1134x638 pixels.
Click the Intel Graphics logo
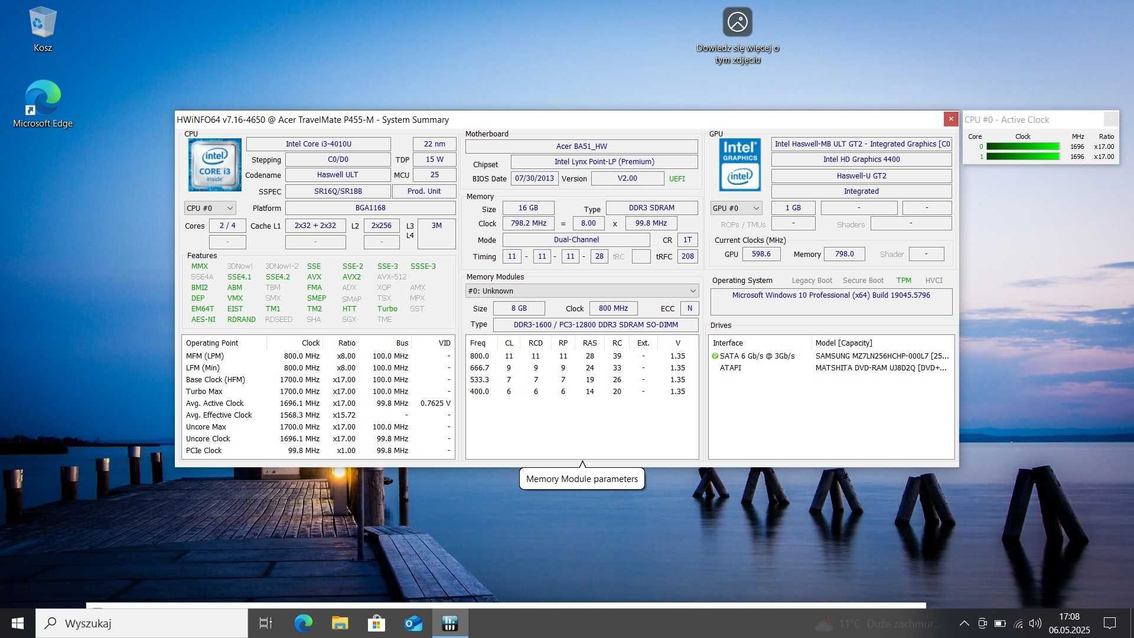(x=739, y=165)
